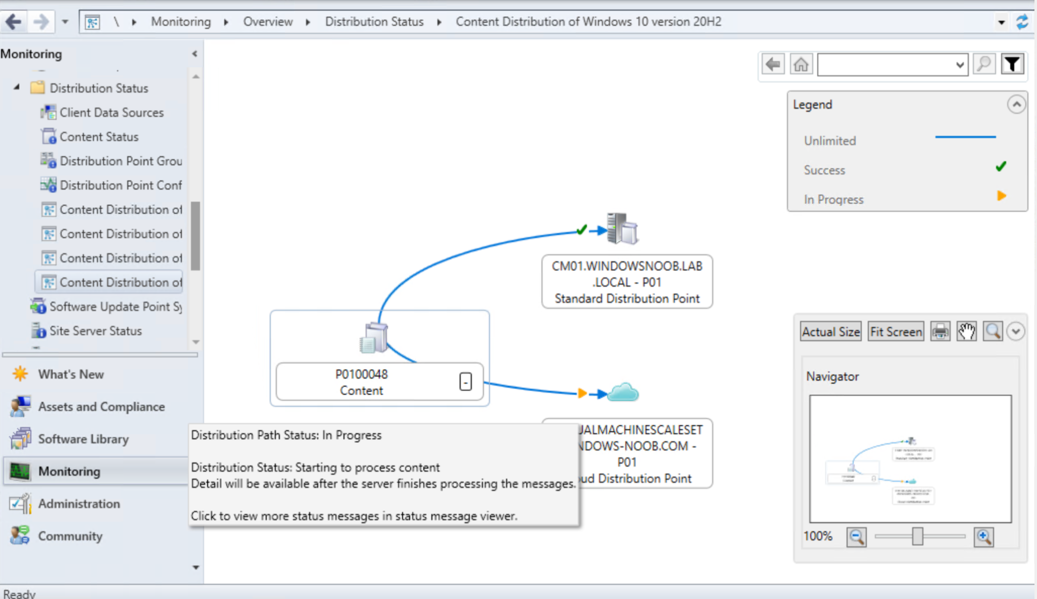This screenshot has width=1037, height=599.
Task: Print the distribution diagram
Action: 940,331
